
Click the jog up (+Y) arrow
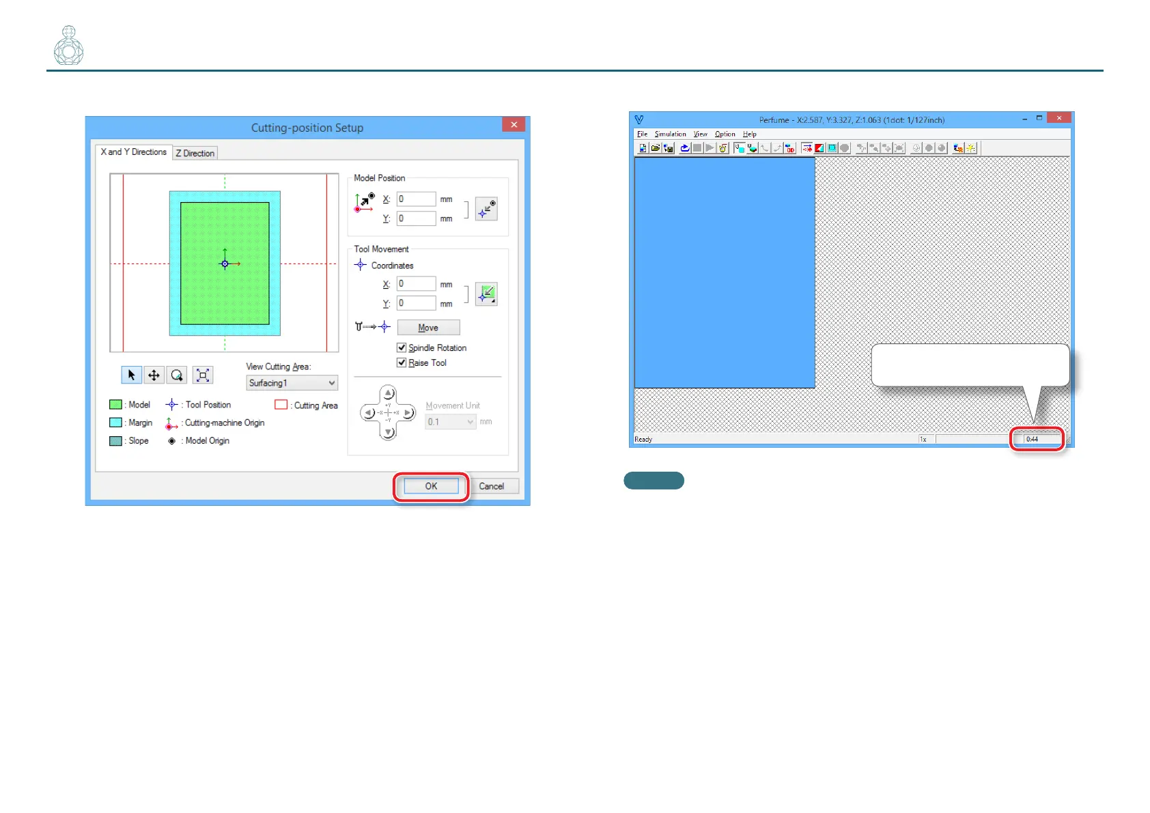pos(388,393)
